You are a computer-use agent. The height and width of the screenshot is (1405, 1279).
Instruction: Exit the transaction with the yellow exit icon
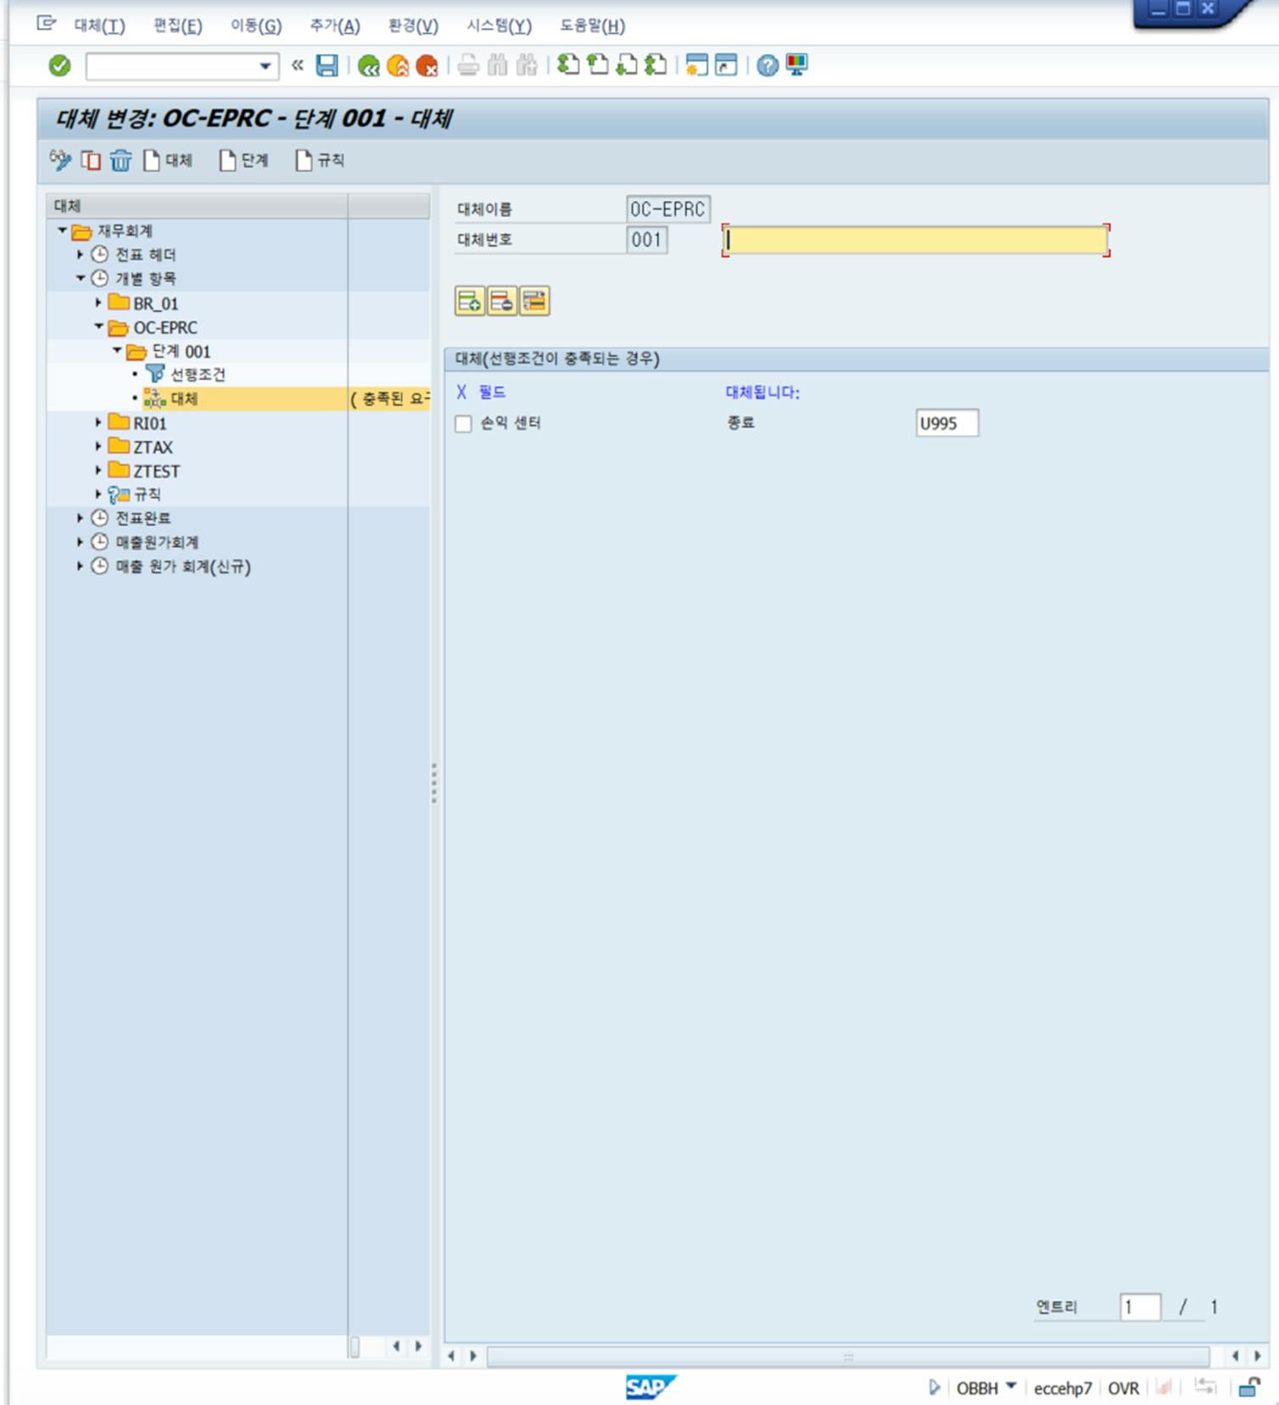tap(398, 65)
